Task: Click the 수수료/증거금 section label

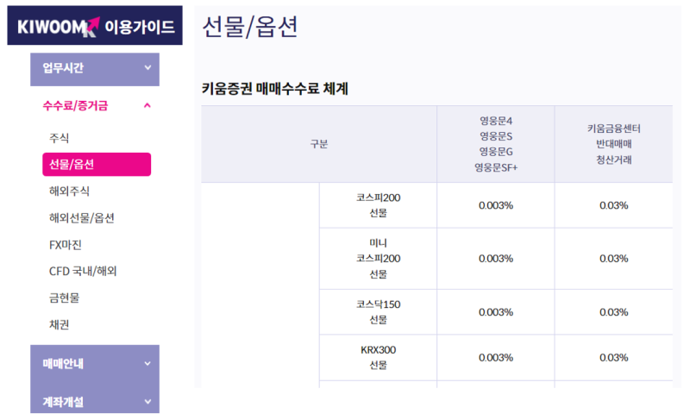Action: point(76,105)
